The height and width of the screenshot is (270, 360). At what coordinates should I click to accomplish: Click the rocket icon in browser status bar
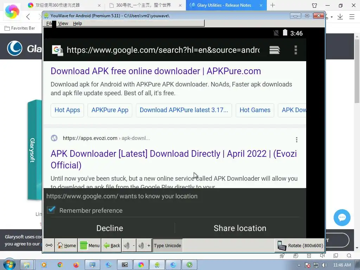[x=282, y=256]
